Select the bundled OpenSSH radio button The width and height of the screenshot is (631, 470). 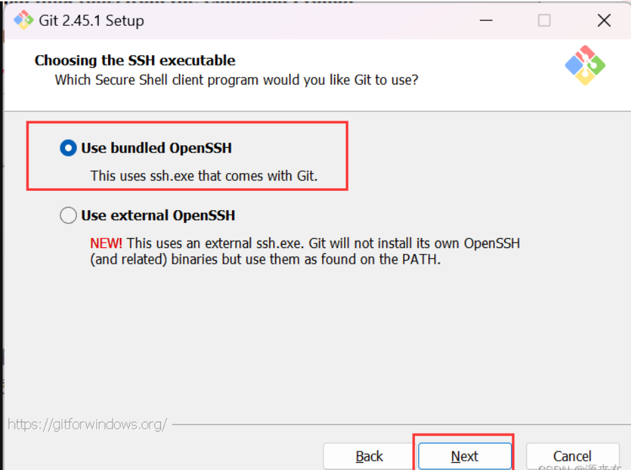tap(68, 148)
